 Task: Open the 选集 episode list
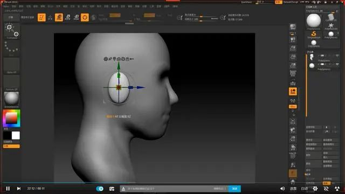[293, 189]
